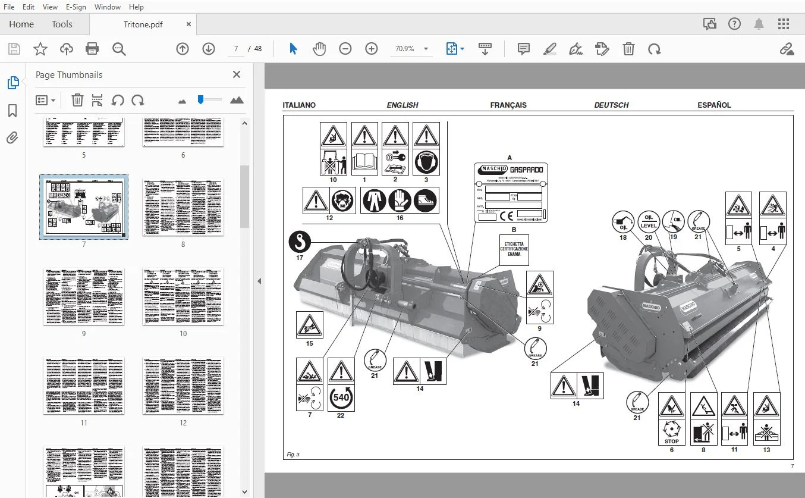Select page 8 thumbnail
This screenshot has height=498, width=805.
point(183,207)
